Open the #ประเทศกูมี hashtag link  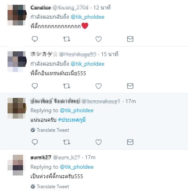pyautogui.click(x=72, y=120)
